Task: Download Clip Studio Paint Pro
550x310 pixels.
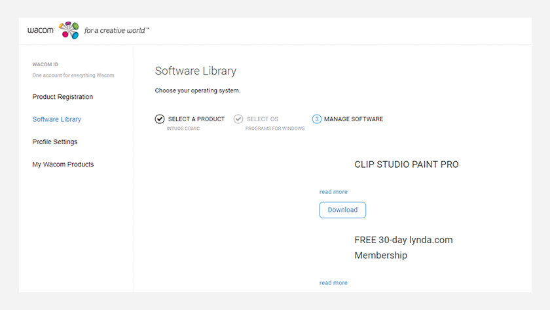Action: (x=342, y=210)
